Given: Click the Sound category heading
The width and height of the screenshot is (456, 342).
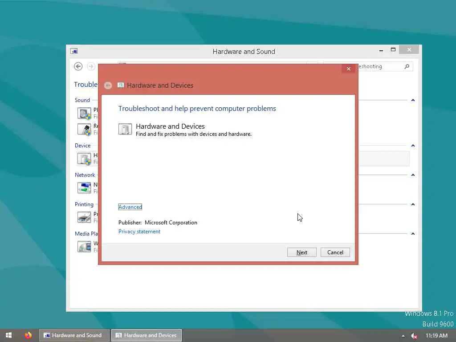Looking at the screenshot, I should [x=82, y=100].
